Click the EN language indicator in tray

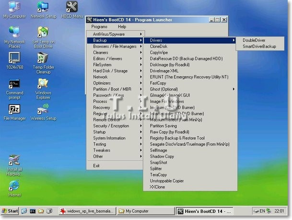262,211
